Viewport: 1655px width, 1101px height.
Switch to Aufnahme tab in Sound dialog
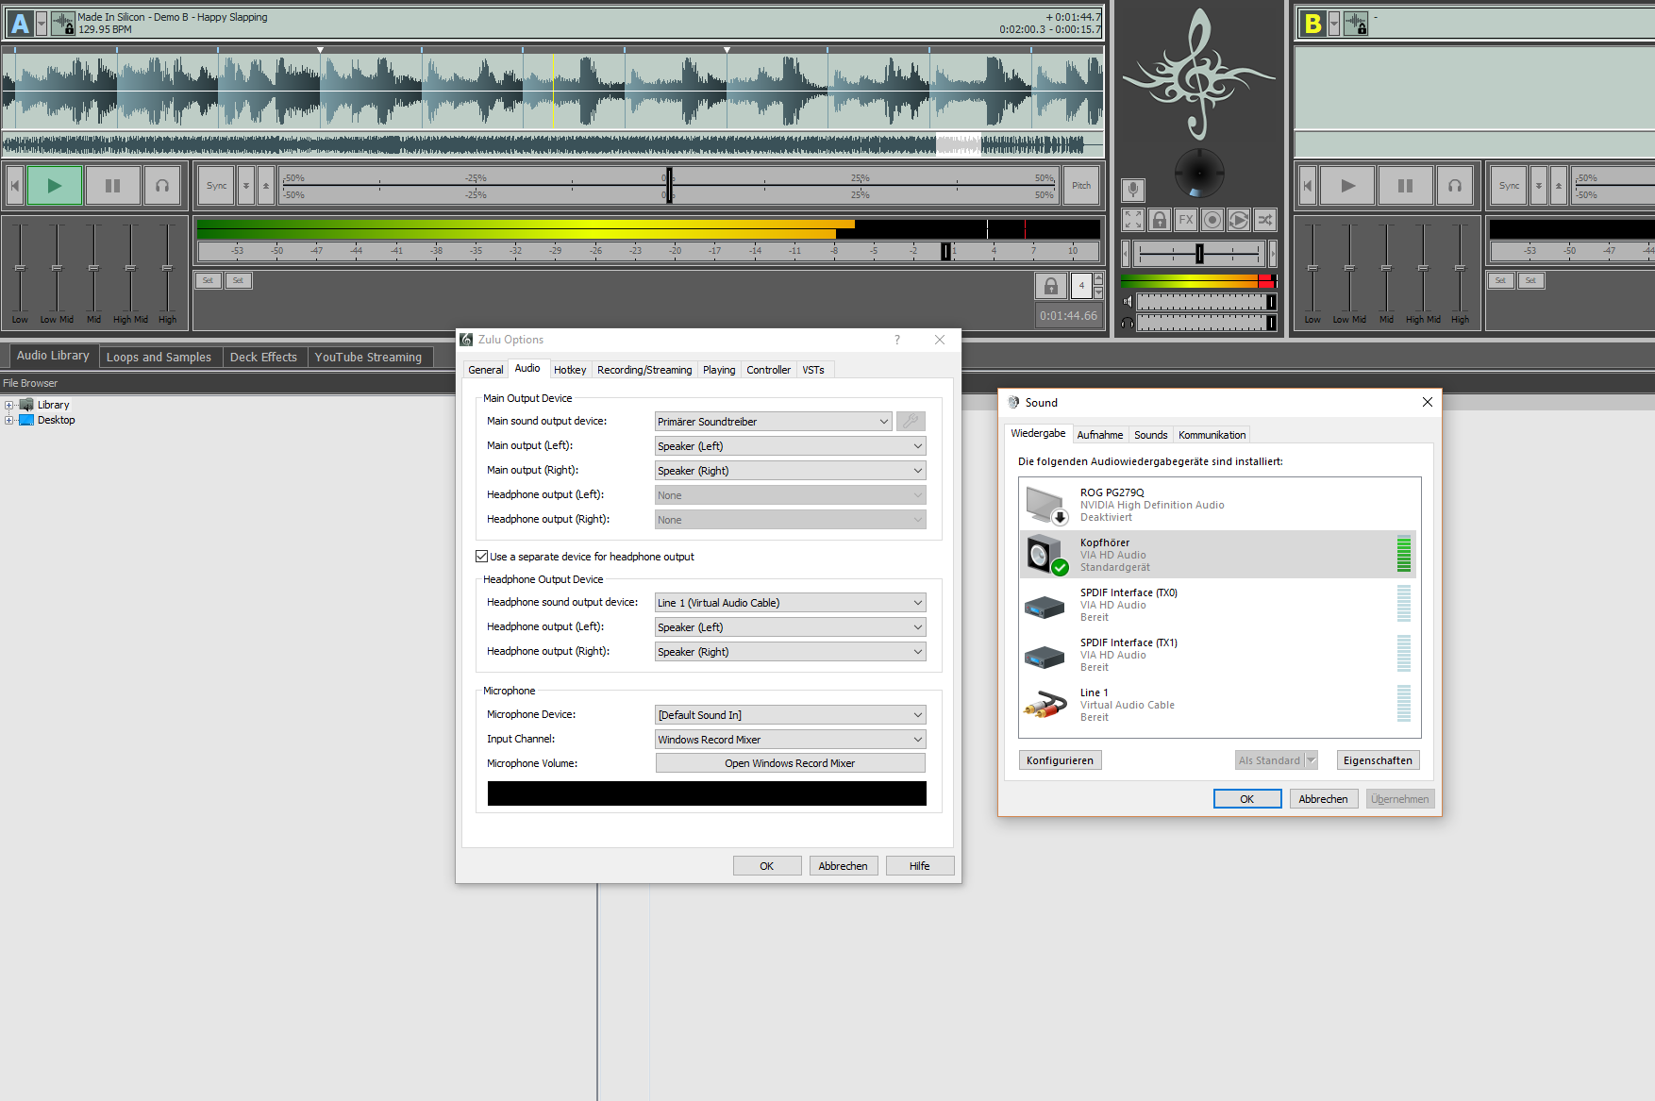coord(1100,435)
